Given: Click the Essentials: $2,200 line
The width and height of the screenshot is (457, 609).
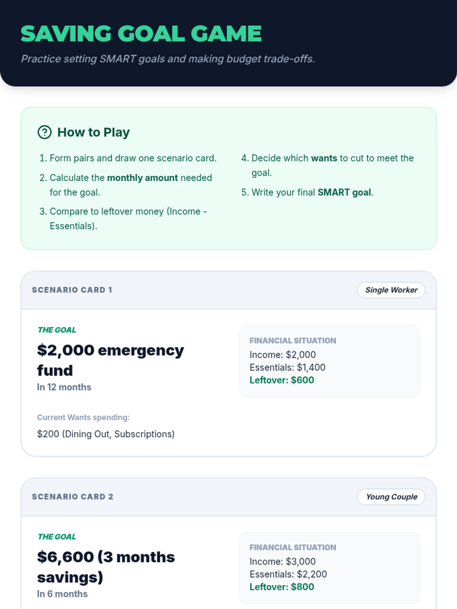Looking at the screenshot, I should (x=288, y=574).
